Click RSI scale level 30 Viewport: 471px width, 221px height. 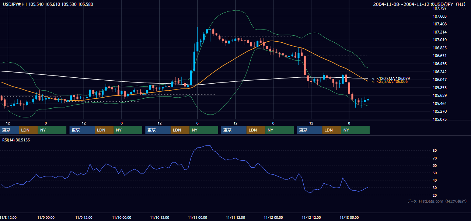435,187
